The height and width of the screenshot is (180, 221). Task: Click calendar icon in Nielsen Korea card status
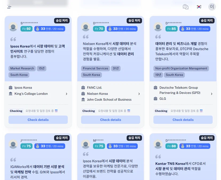(129, 111)
